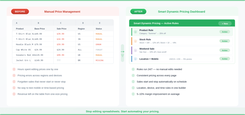Image resolution: width=245 pixels, height=115 pixels.
Task: Click the $149.99 base price cell
Action: coord(39,60)
